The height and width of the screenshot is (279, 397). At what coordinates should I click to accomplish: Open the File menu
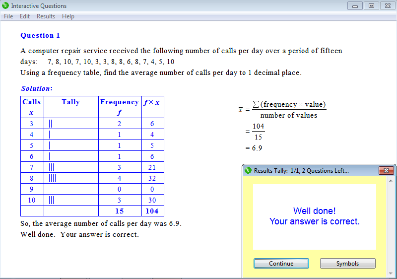click(x=8, y=16)
